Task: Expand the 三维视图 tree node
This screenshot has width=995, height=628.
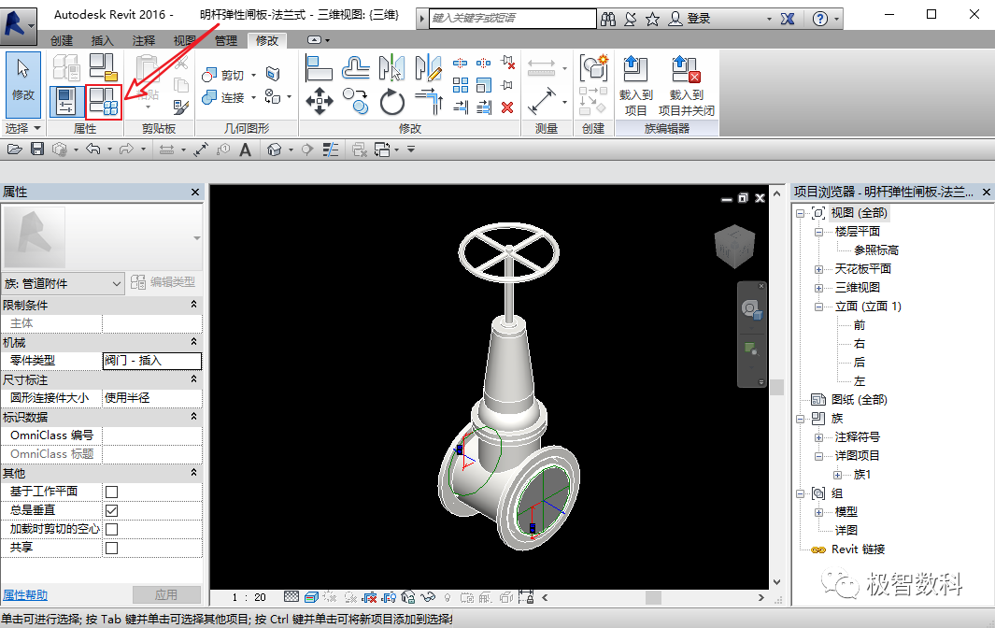Action: click(818, 288)
